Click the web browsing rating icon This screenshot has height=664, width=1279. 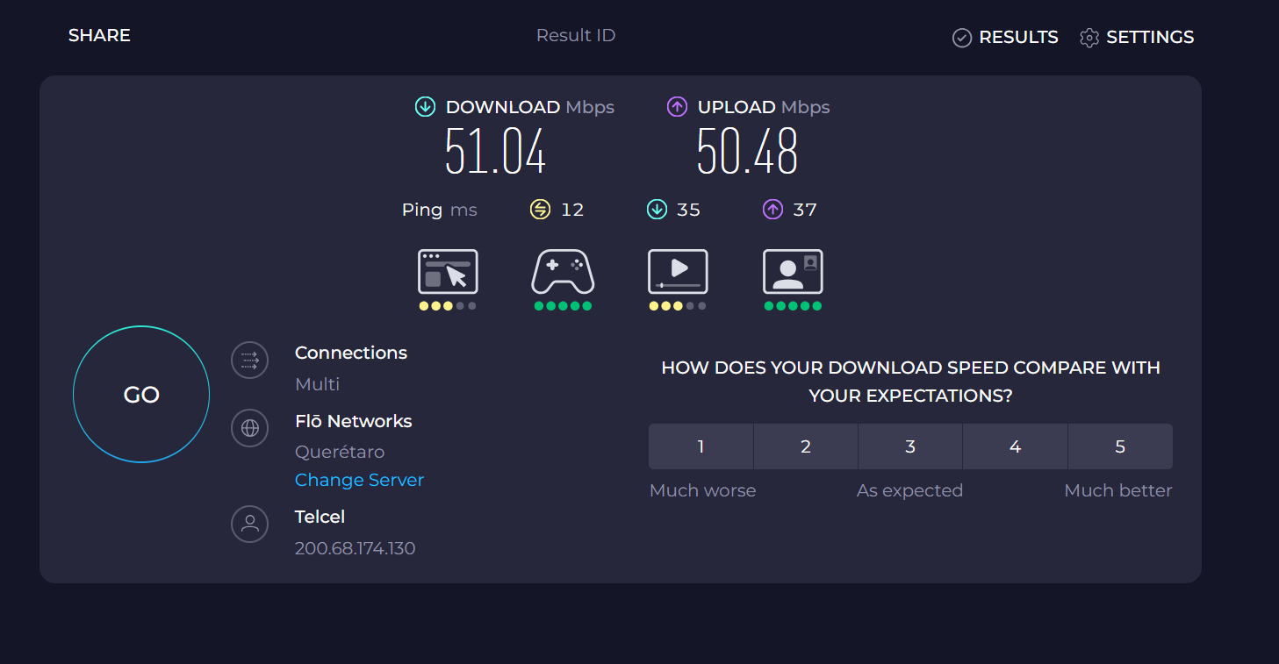[448, 271]
